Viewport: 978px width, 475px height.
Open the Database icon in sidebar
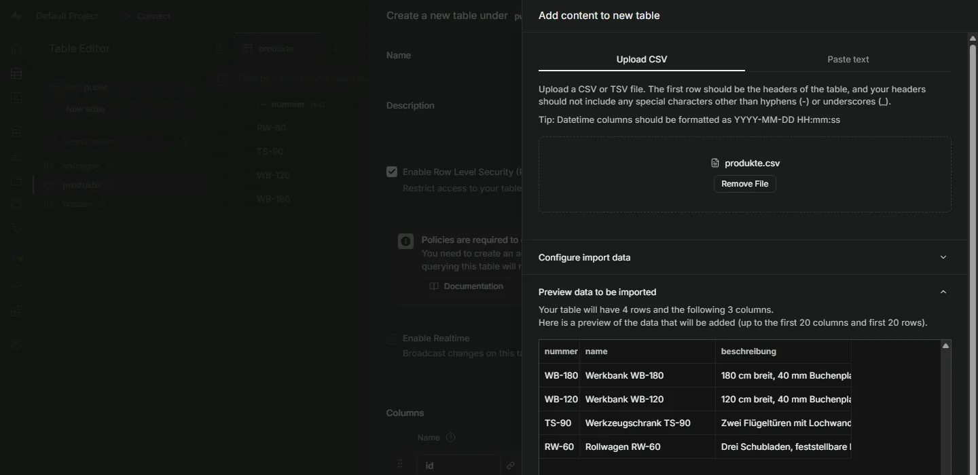(x=16, y=131)
